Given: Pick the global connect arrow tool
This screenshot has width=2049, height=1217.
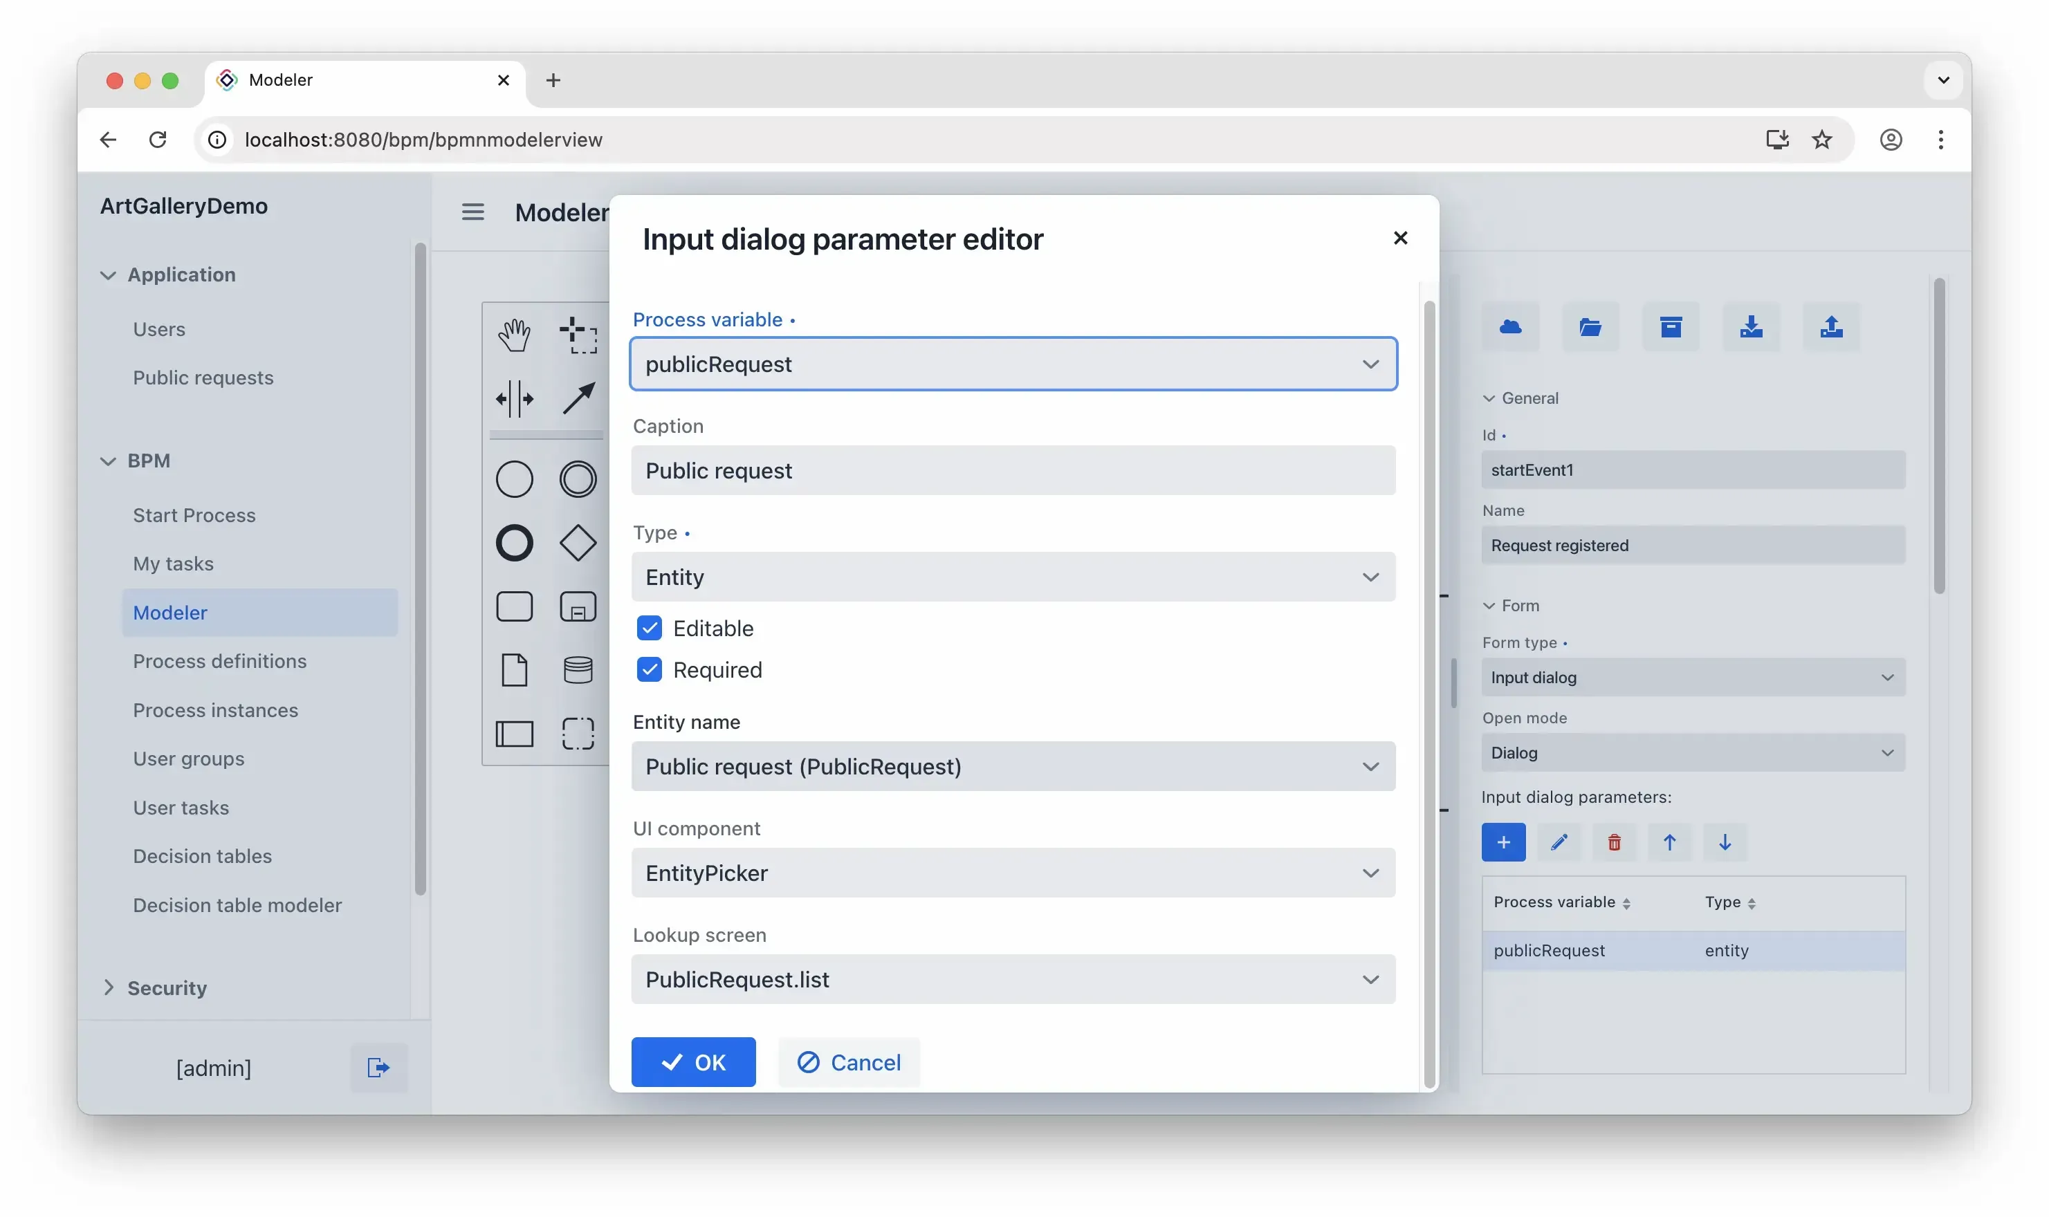Looking at the screenshot, I should pyautogui.click(x=578, y=398).
